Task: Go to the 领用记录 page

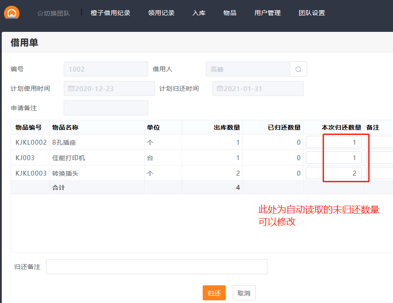Action: [161, 13]
